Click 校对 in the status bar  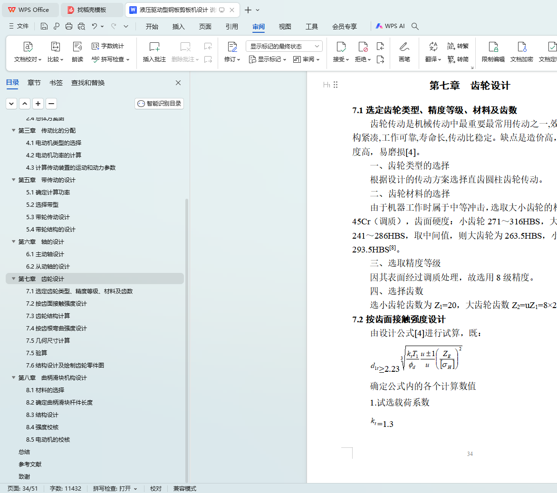click(x=155, y=488)
